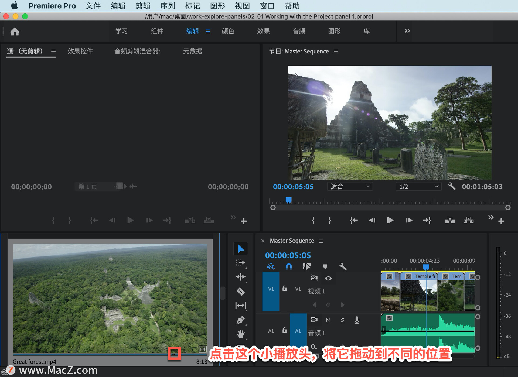Toggle Linked Selection in timeline

tap(307, 266)
